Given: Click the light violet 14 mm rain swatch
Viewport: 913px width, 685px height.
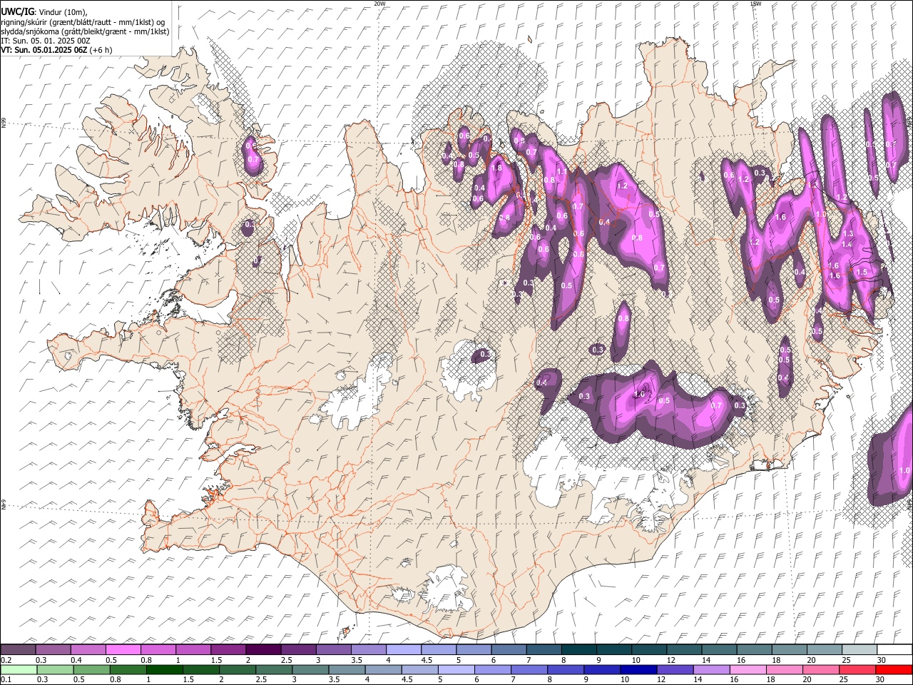Looking at the screenshot, I should pos(712,669).
